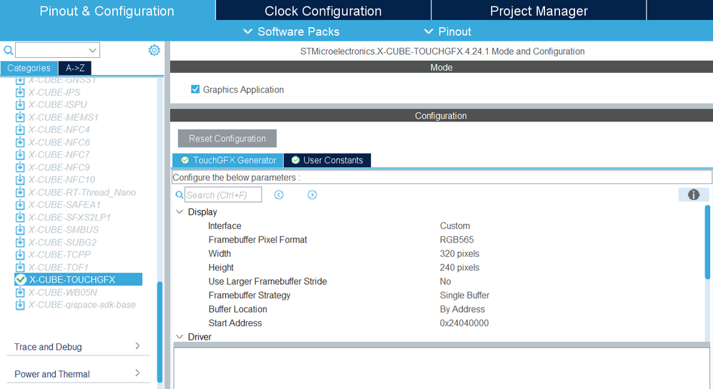Click the download icon beside X-CUBE-SAFEA1
Viewport: 713px width, 389px height.
click(x=20, y=205)
